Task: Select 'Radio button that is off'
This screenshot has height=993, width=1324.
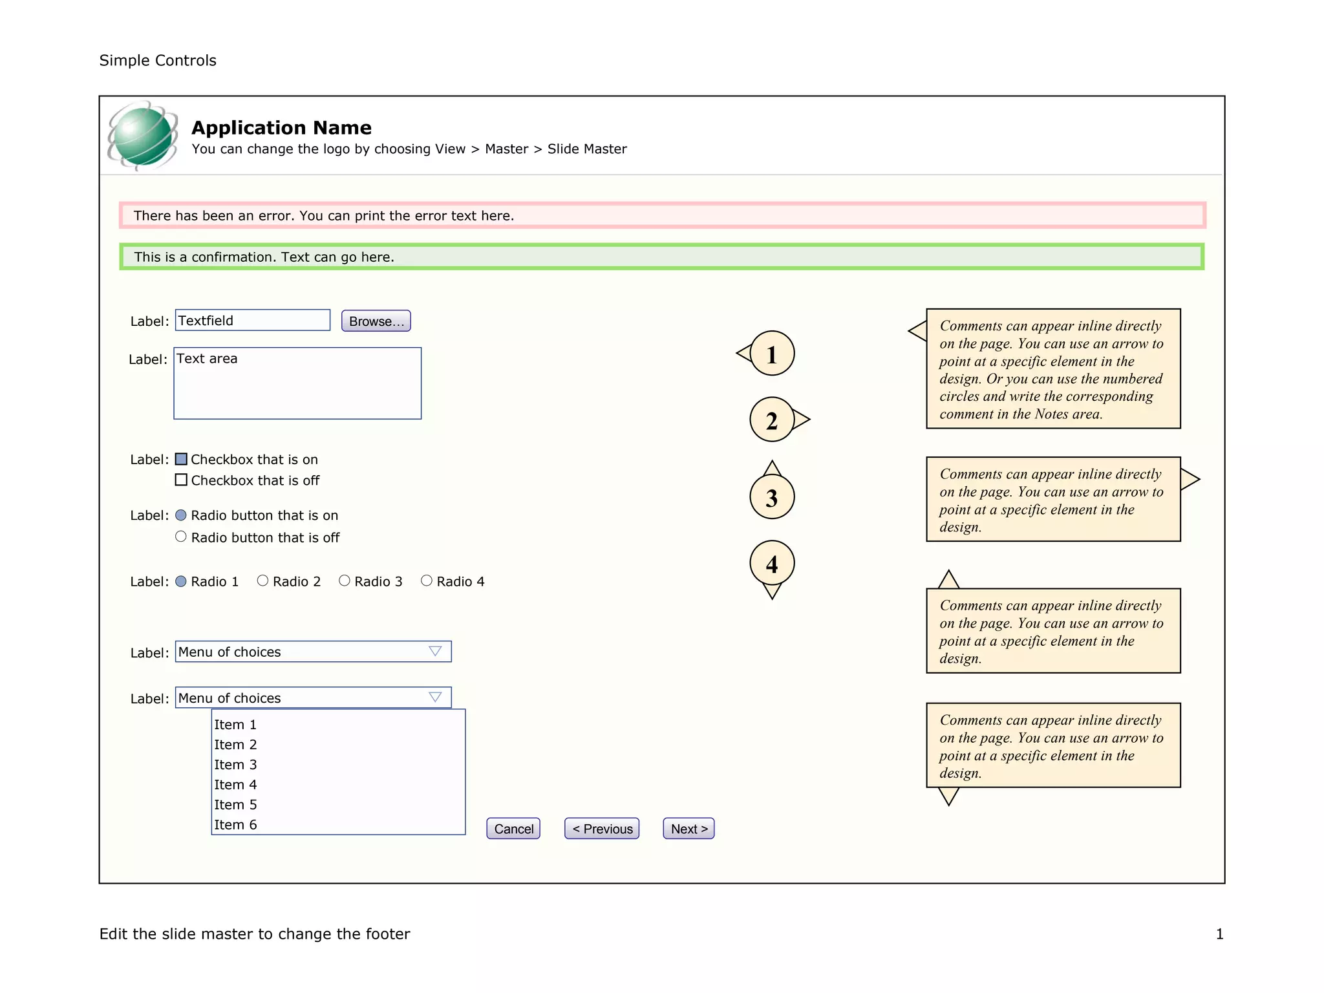Action: coord(181,537)
